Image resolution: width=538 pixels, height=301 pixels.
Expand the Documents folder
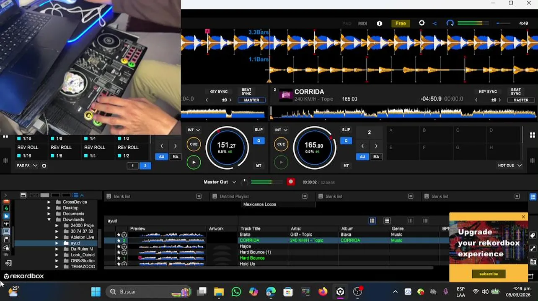(49, 214)
